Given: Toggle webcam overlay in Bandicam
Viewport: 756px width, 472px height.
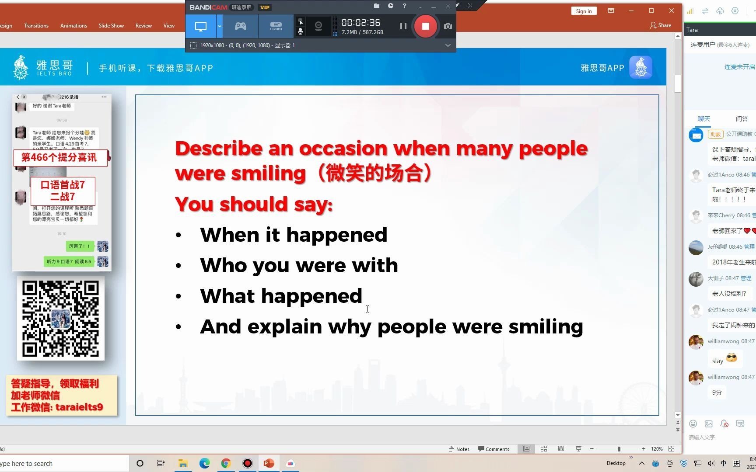Looking at the screenshot, I should [318, 27].
